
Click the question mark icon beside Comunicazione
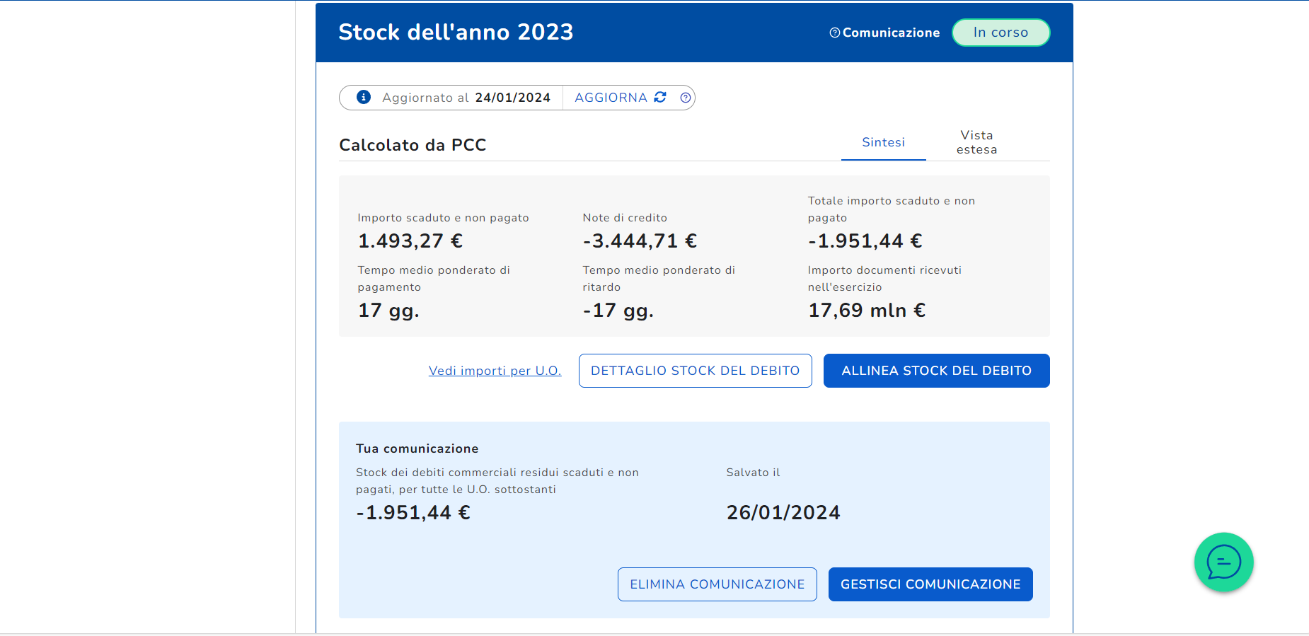(x=835, y=33)
